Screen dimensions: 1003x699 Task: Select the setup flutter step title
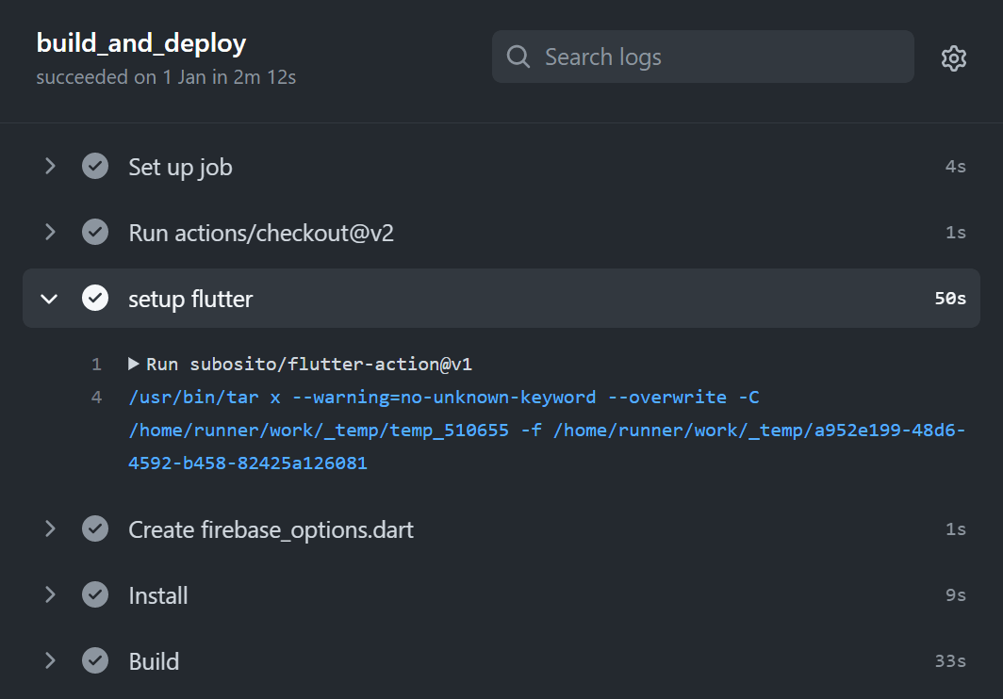pos(190,300)
